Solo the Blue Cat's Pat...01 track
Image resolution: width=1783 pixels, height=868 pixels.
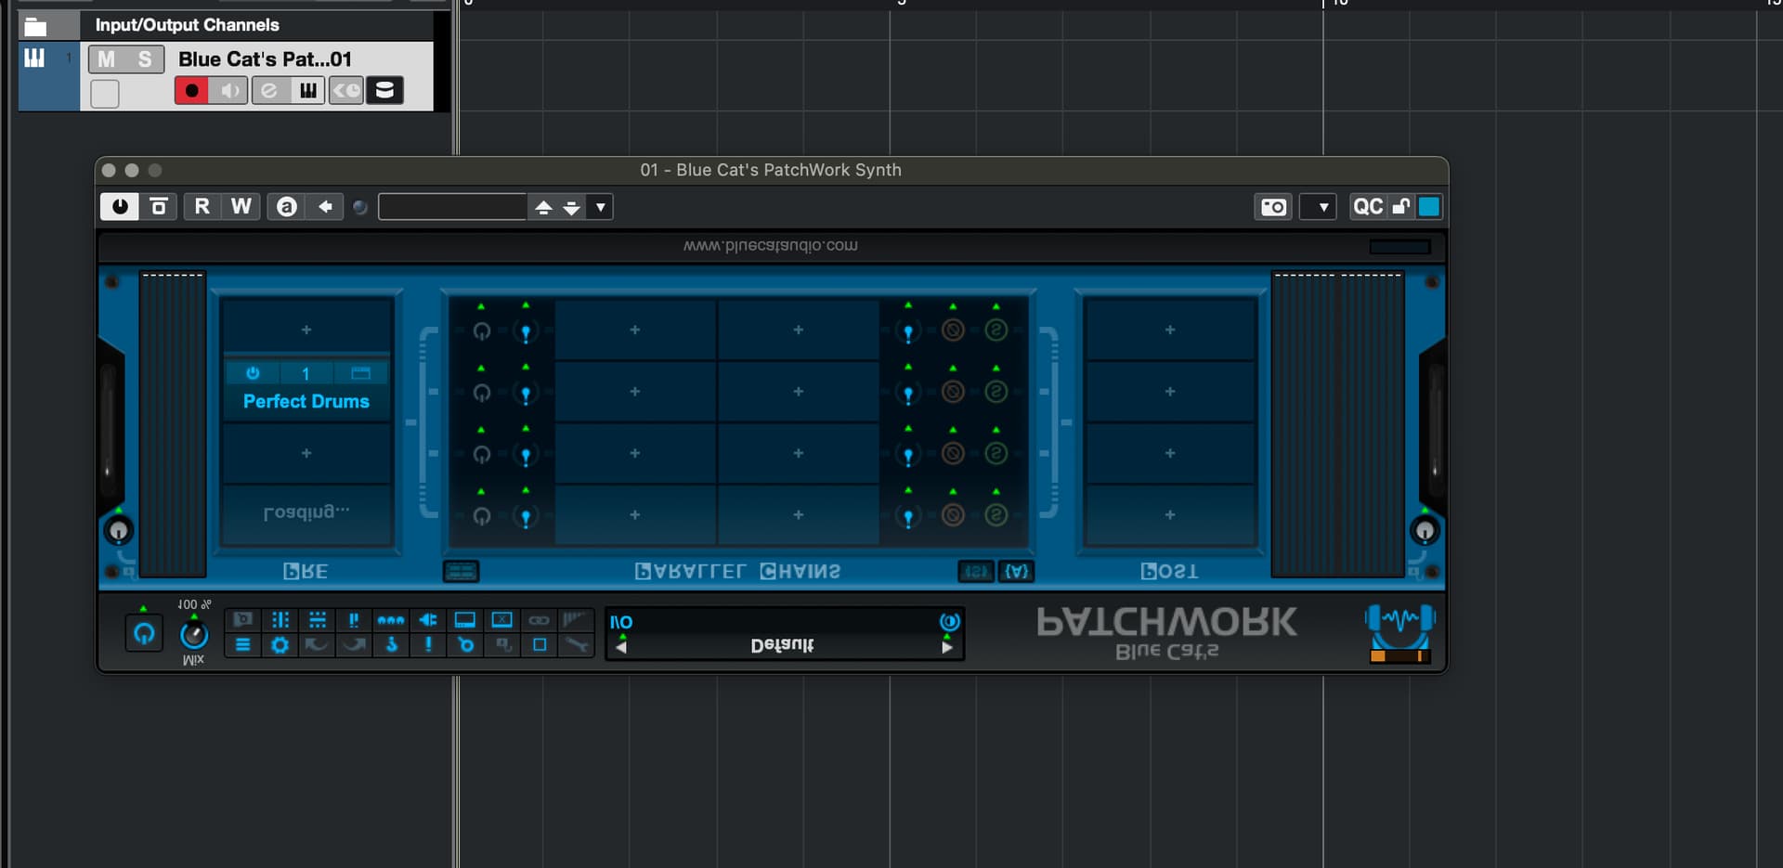(x=145, y=59)
